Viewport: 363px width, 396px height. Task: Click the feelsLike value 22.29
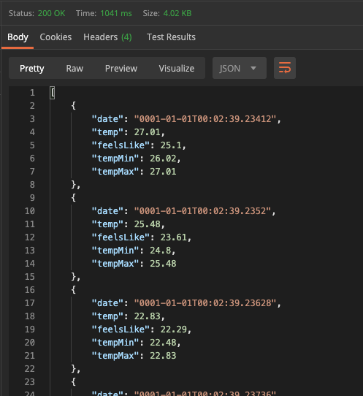tap(173, 329)
